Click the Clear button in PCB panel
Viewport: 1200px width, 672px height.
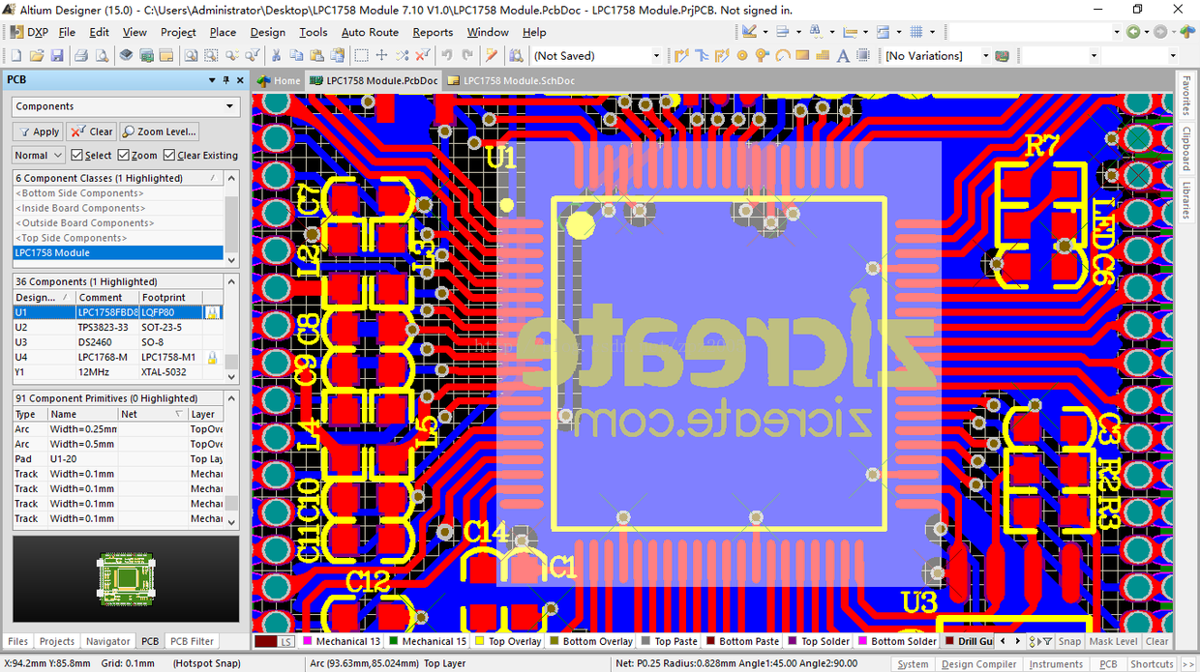93,131
